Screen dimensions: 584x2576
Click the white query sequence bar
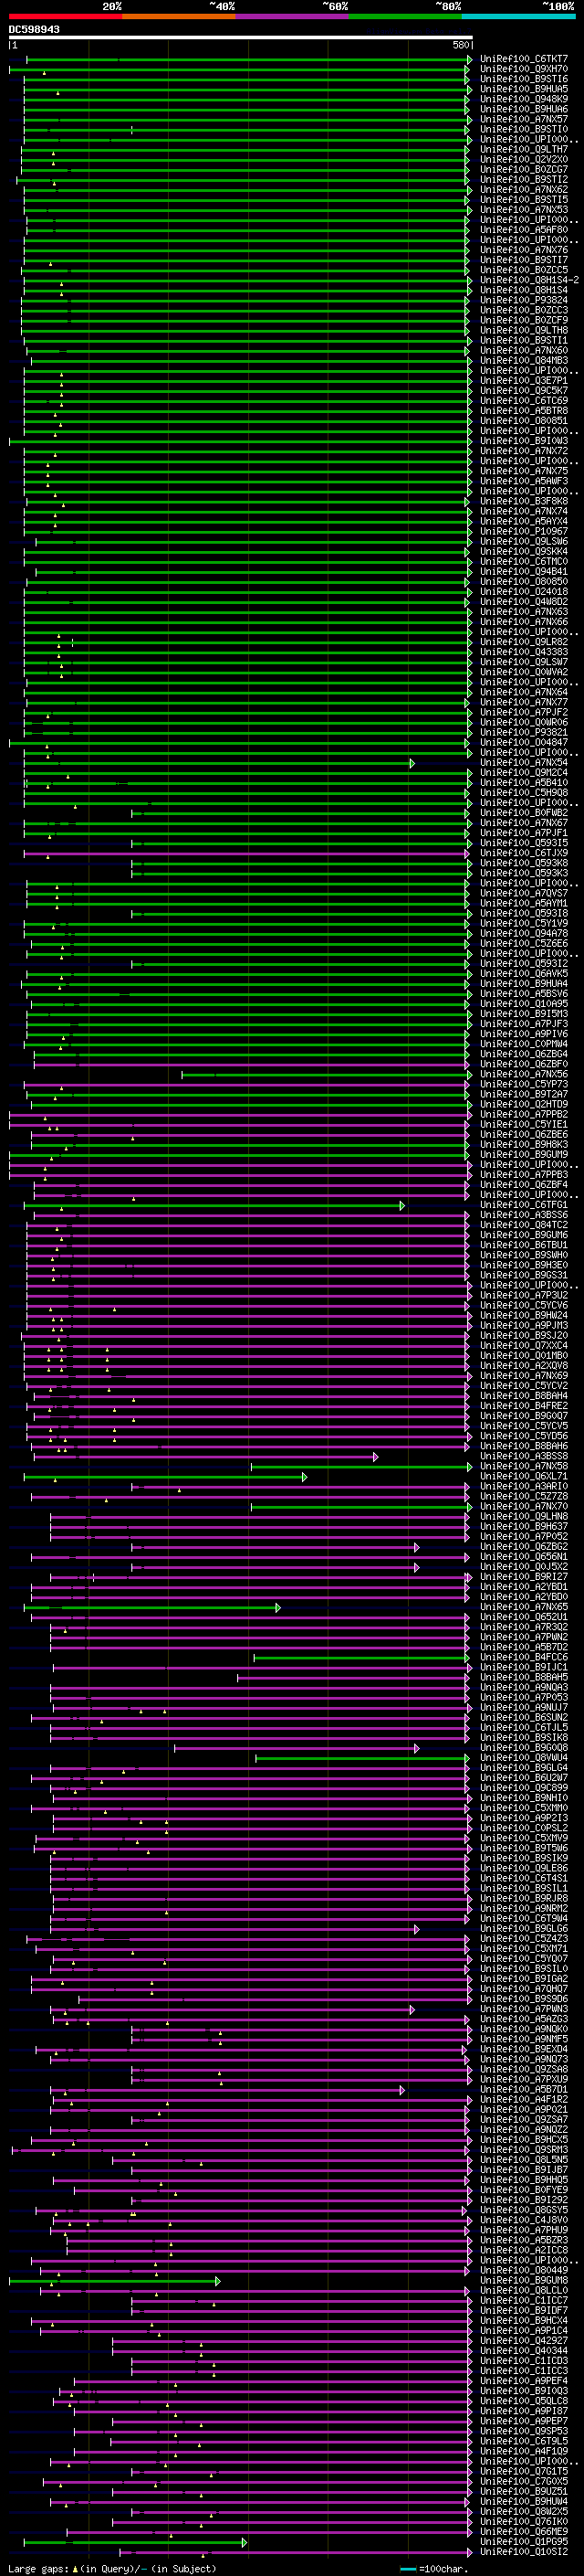click(x=241, y=38)
